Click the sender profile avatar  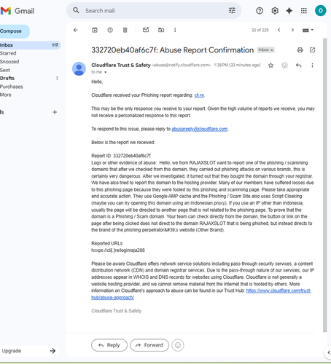click(x=79, y=68)
